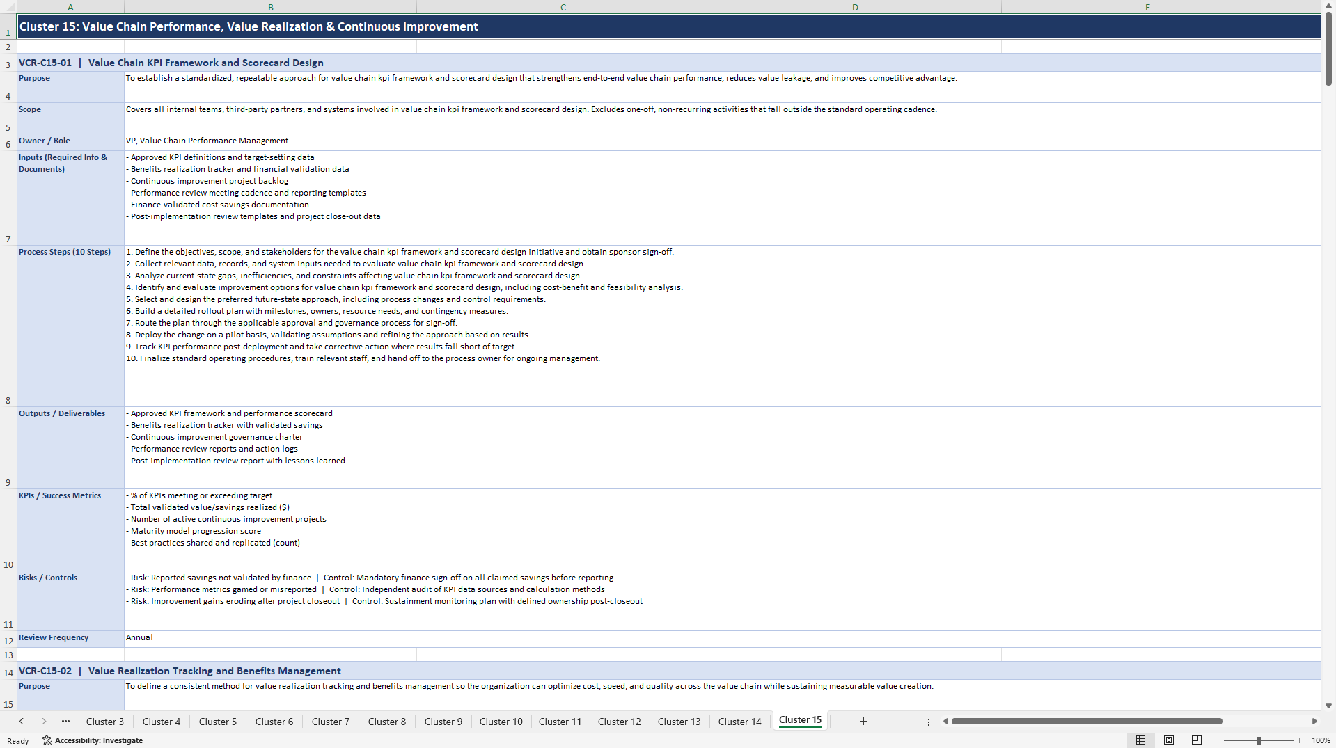Open the Cluster 11 sheet tab
The height and width of the screenshot is (748, 1336).
coord(560,722)
